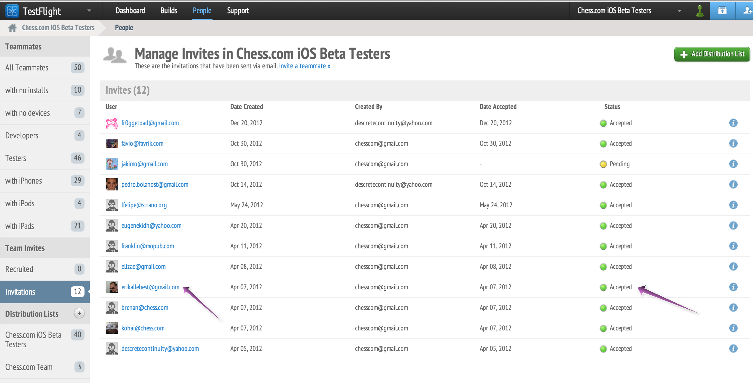Screen dimensions: 753x383
Task: Filter teammates with iPhones
Action: (x=45, y=181)
